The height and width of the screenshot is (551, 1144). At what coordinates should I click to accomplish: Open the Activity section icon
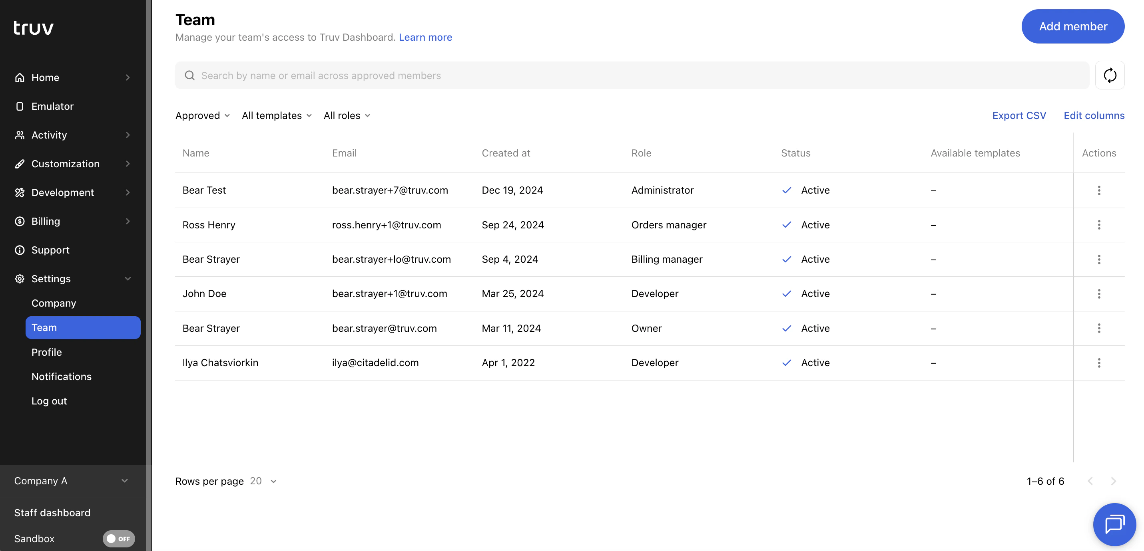(x=20, y=135)
